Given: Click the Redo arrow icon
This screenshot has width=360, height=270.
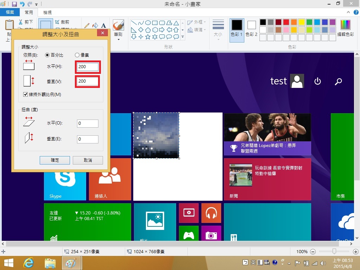Looking at the screenshot, I should coord(30,4).
